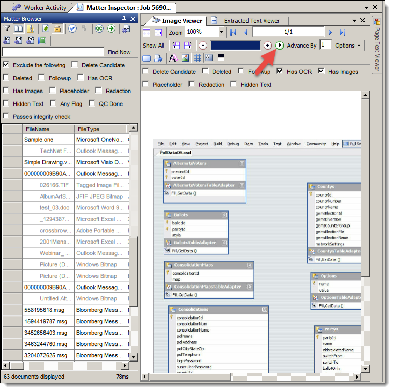
Task: Click the Find Now button
Action: [x=119, y=52]
